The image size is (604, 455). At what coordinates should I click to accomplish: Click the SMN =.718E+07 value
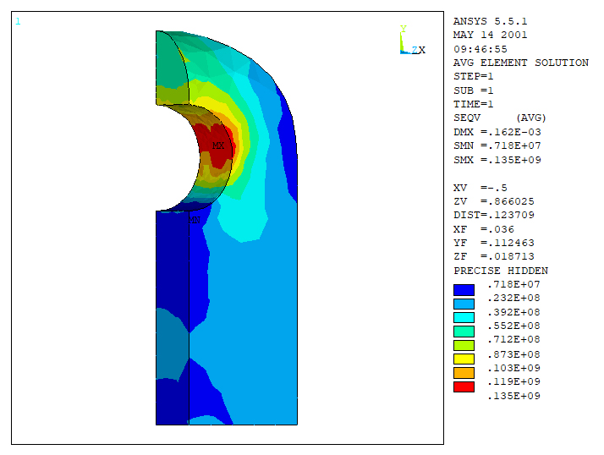pos(497,145)
